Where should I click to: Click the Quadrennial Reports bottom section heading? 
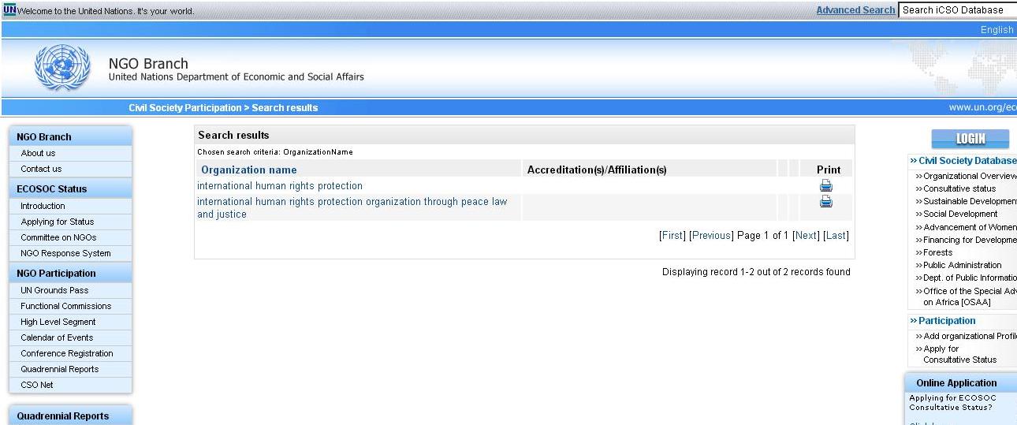coord(63,416)
